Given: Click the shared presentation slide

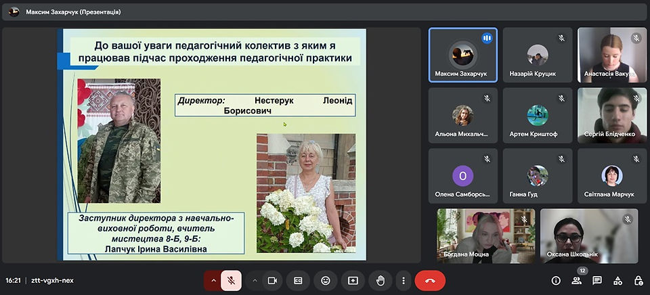Looking at the screenshot, I should 211,145.
